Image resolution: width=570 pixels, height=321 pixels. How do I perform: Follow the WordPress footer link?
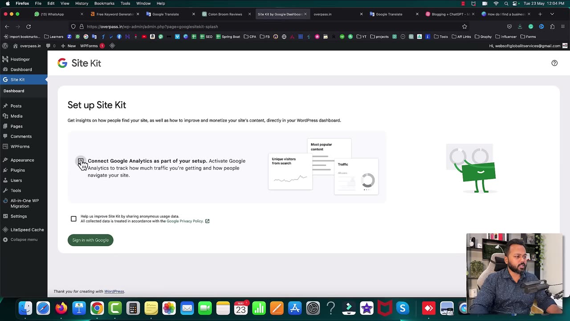point(114,292)
